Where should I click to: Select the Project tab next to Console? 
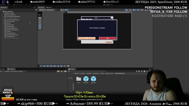tap(3, 69)
